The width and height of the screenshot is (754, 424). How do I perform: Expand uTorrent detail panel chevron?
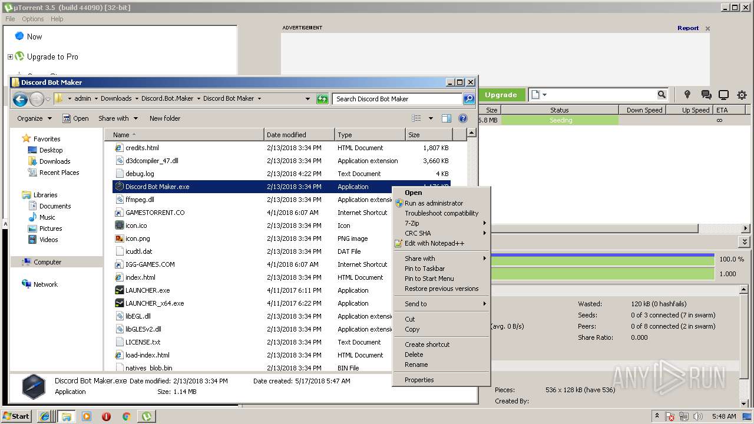pyautogui.click(x=745, y=242)
